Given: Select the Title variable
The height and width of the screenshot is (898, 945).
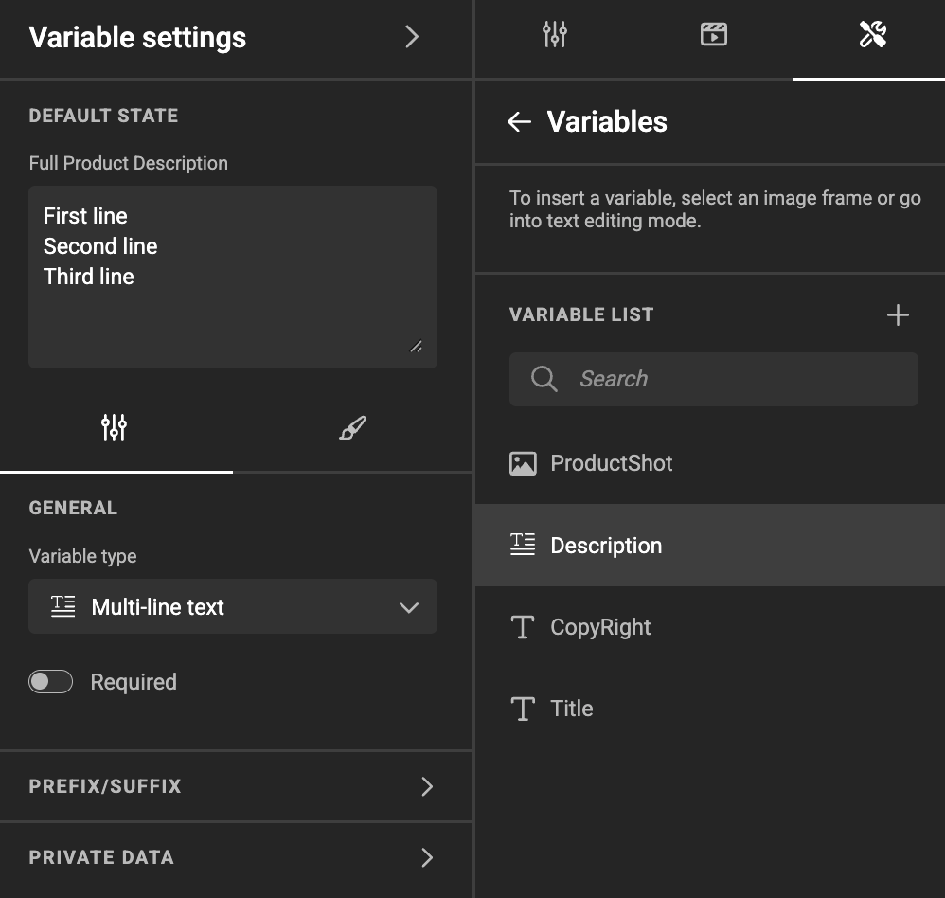Looking at the screenshot, I should tap(710, 709).
